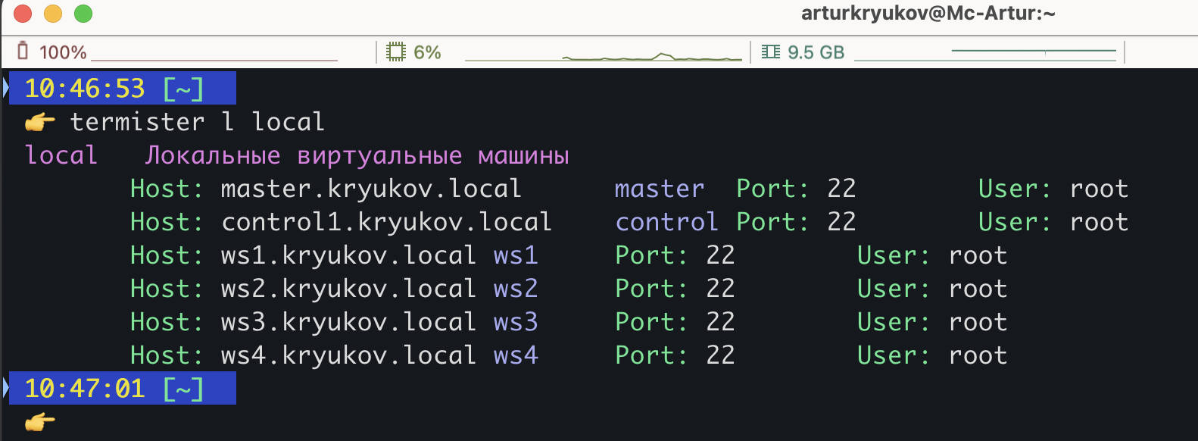Click the [~] directory after 10:46:53
The width and height of the screenshot is (1198, 441).
(x=183, y=89)
